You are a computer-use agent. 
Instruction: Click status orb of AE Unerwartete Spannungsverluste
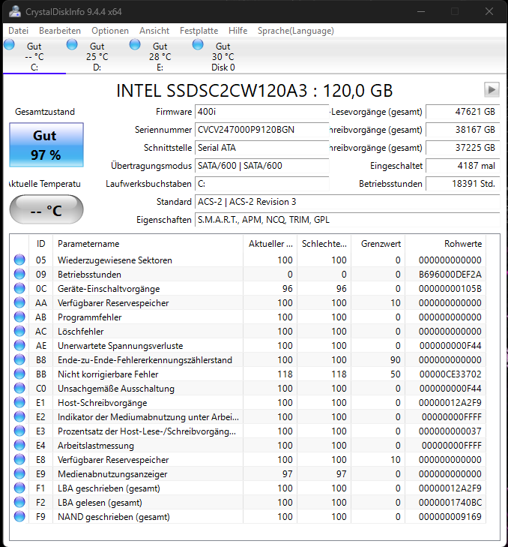point(19,345)
